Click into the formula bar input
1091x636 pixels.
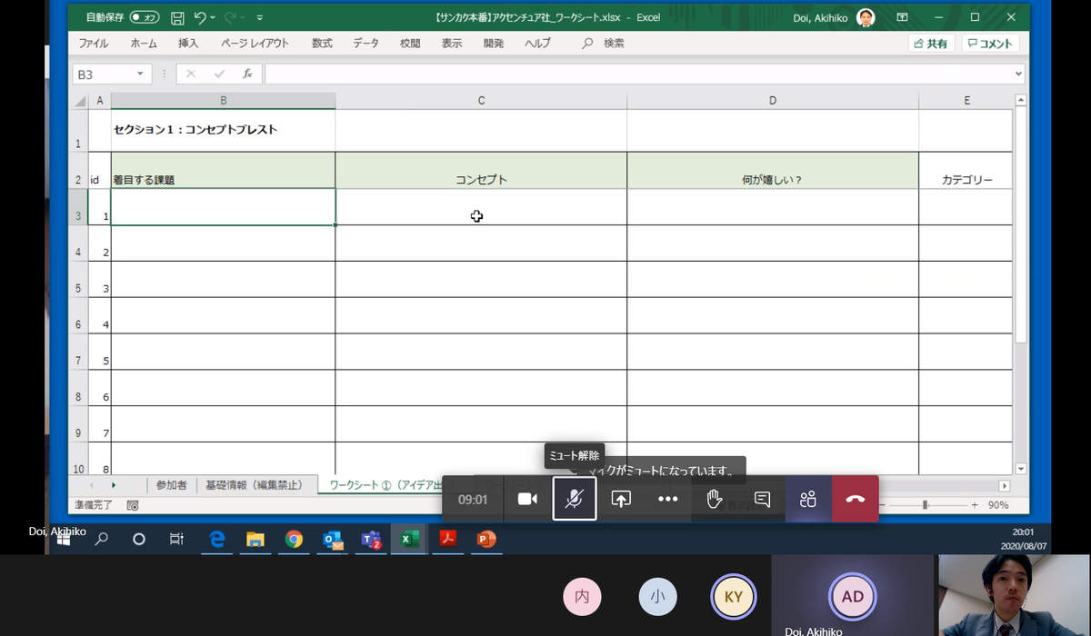pos(638,75)
